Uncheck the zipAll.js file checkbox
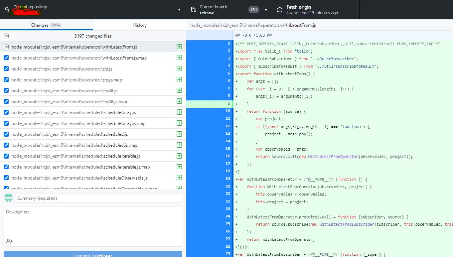The width and height of the screenshot is (453, 257). 6,91
